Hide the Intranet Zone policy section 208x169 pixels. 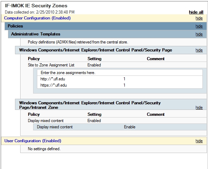point(199,107)
